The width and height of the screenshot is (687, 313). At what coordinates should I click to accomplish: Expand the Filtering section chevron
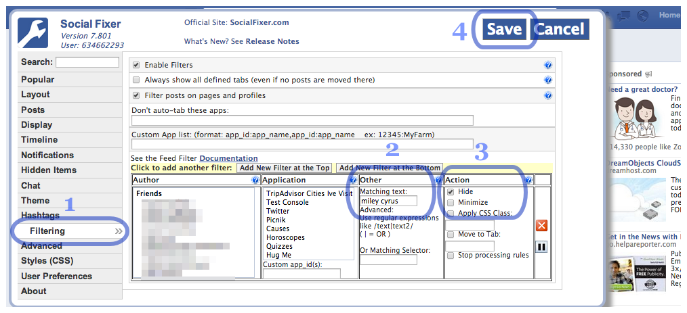tap(119, 231)
